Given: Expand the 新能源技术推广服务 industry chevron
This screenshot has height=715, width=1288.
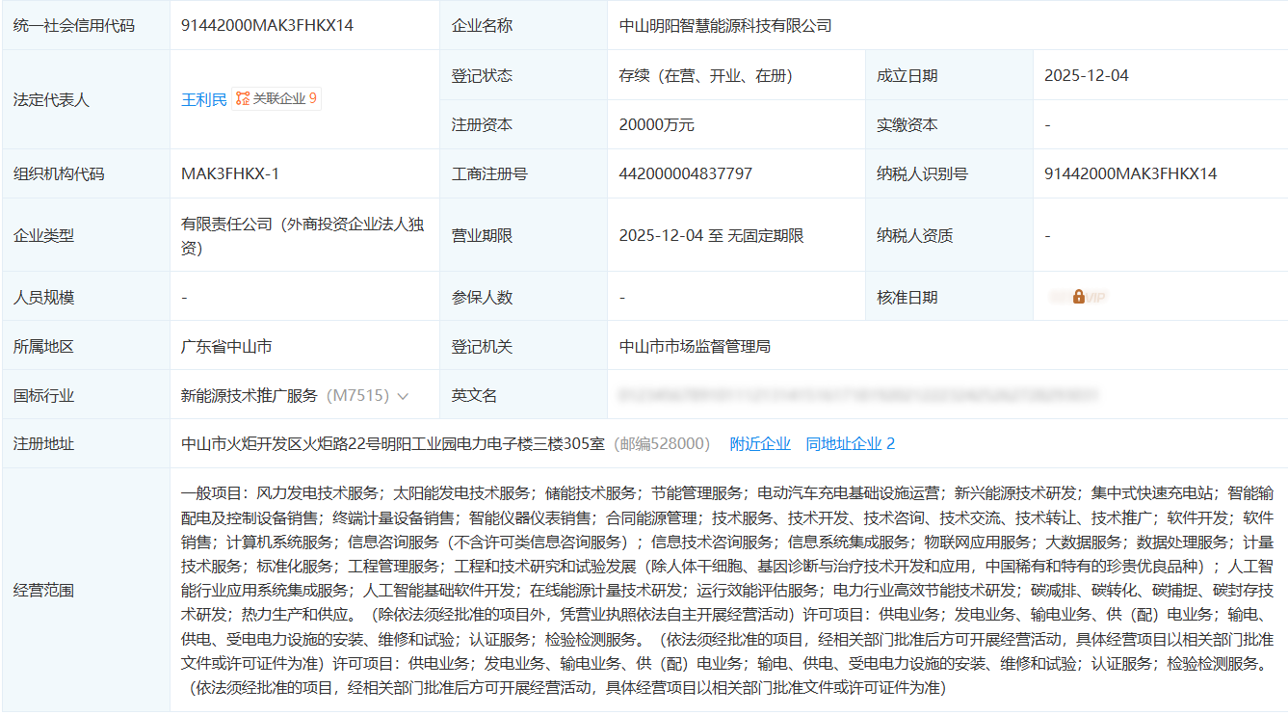Looking at the screenshot, I should (403, 396).
